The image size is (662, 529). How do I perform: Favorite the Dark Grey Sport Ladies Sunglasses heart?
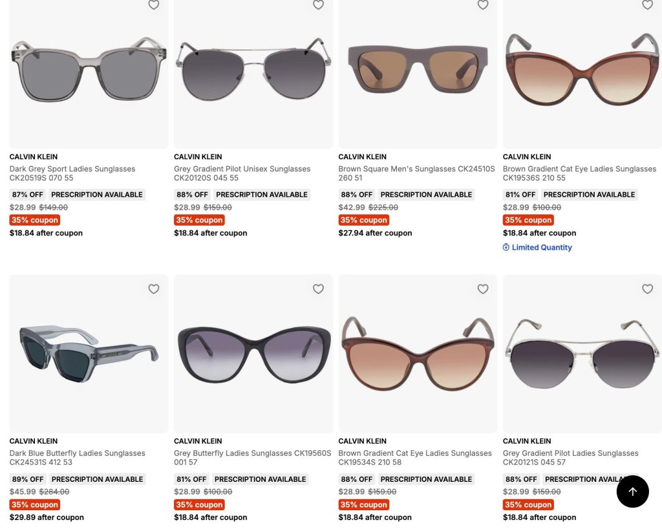pyautogui.click(x=154, y=5)
